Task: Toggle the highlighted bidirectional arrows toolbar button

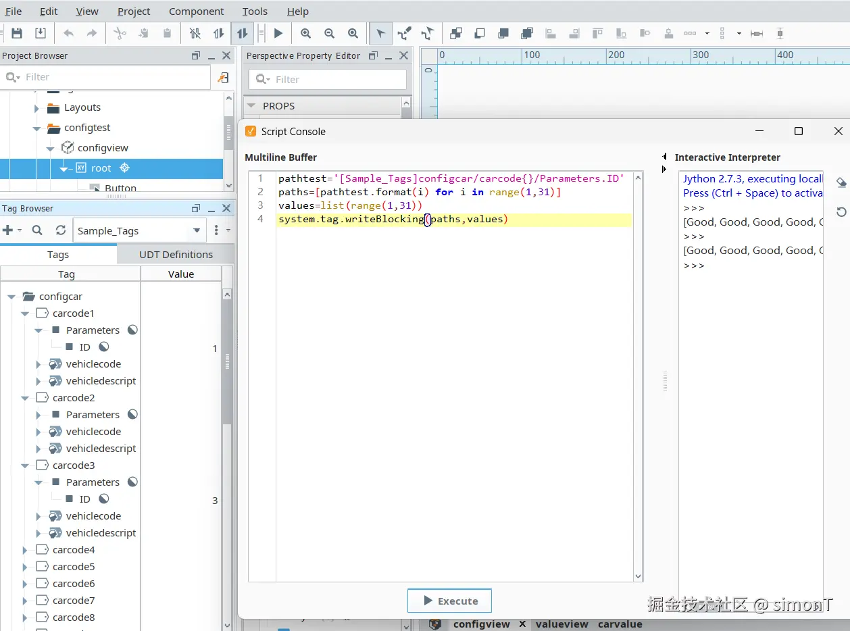Action: click(242, 33)
